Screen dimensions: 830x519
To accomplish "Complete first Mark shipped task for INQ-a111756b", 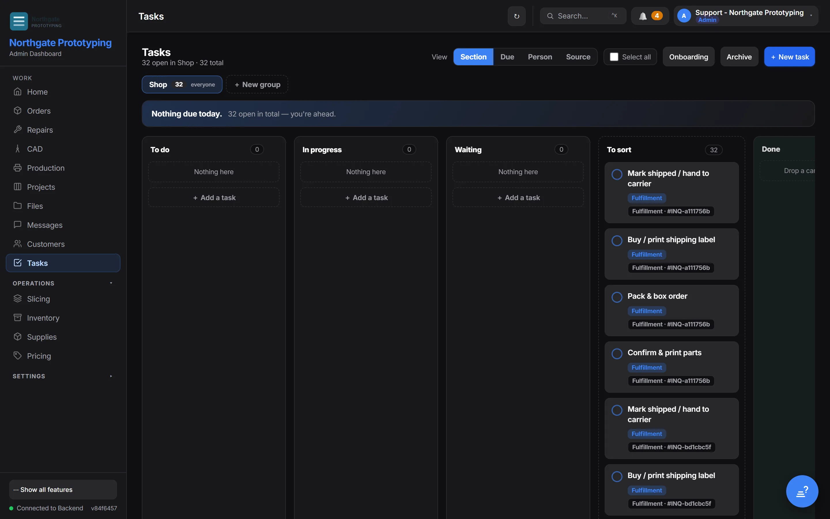I will coord(617,174).
